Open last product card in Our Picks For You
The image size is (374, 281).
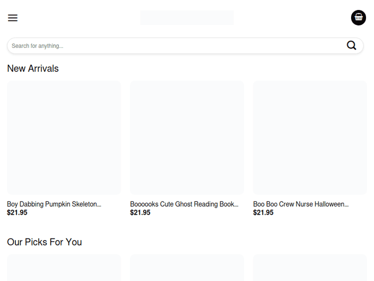[x=310, y=269]
